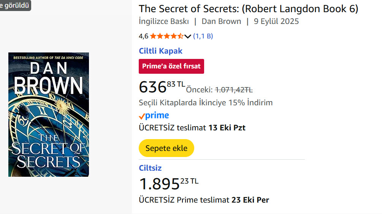Screen dimensions: 382x214
Task: Select the Ciltsiz format option
Action: coord(150,168)
